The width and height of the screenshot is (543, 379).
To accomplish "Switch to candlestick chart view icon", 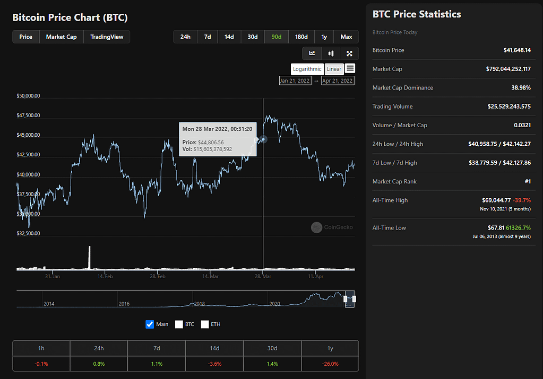I will tap(331, 53).
